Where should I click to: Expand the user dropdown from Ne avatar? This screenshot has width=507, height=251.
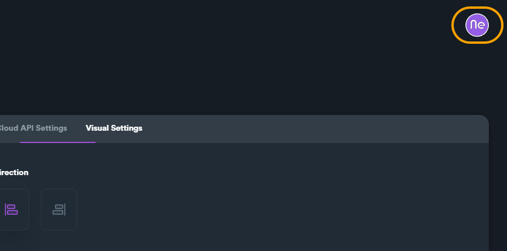click(477, 25)
